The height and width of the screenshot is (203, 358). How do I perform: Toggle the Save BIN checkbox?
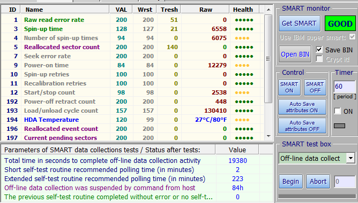click(x=319, y=50)
